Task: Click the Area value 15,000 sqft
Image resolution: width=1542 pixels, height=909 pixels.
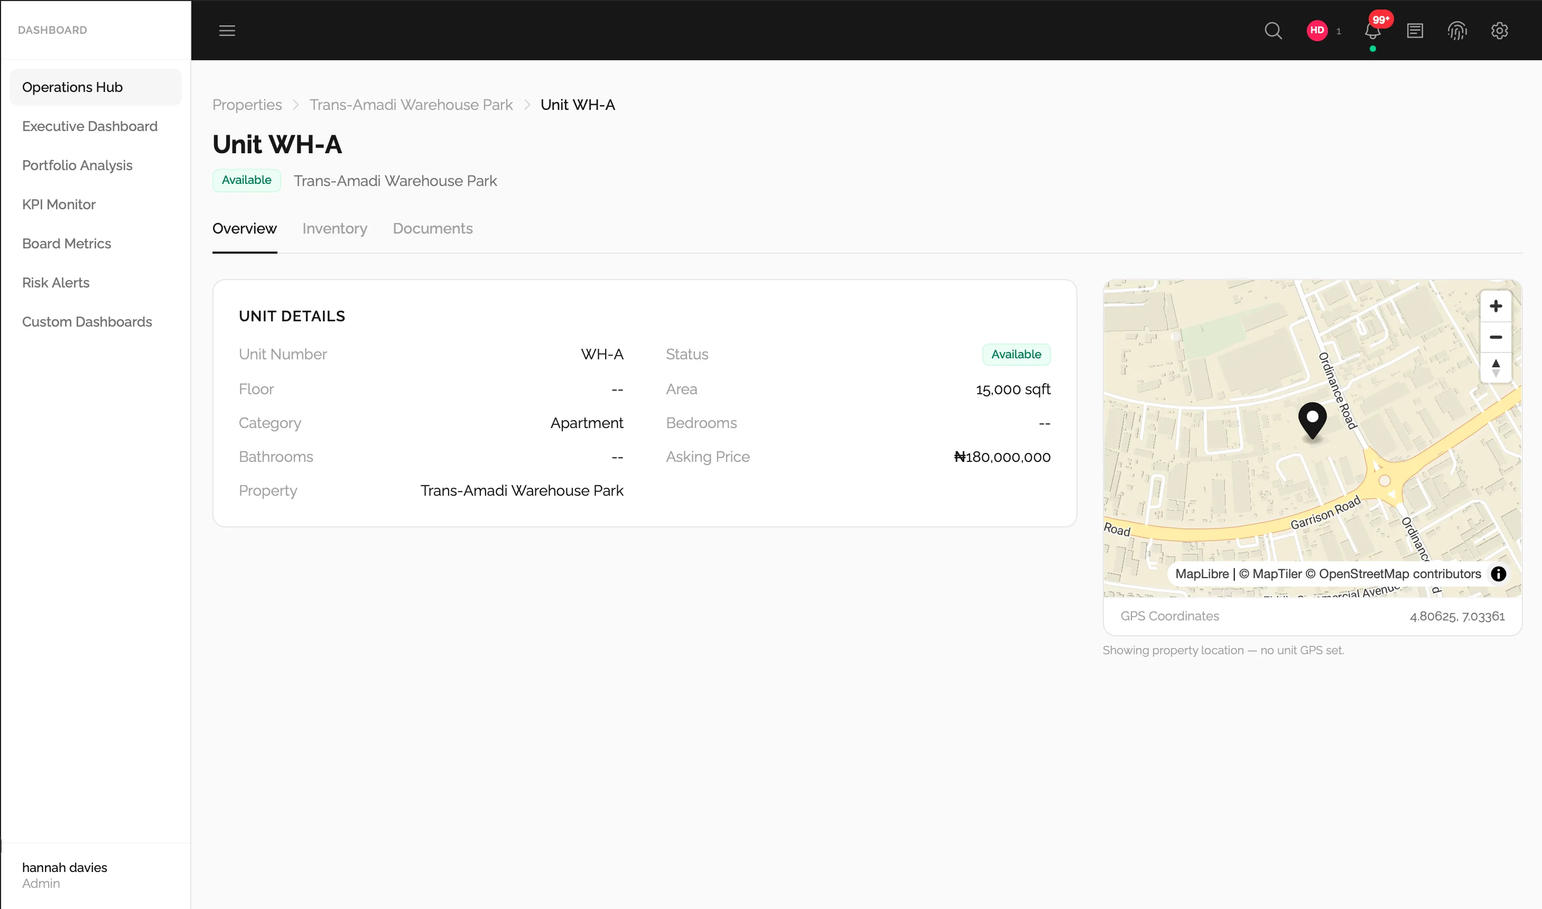Action: [1013, 389]
